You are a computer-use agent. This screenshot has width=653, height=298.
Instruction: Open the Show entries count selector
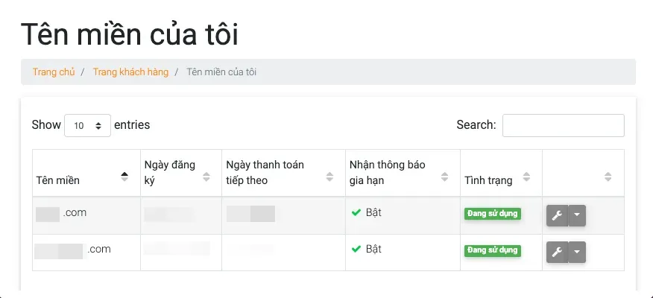[87, 125]
